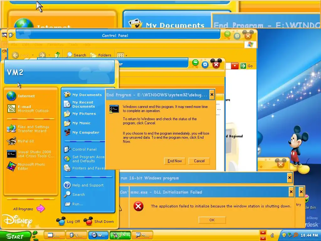This screenshot has width=321, height=241.
Task: Click the security shield tray icon
Action: click(x=284, y=235)
